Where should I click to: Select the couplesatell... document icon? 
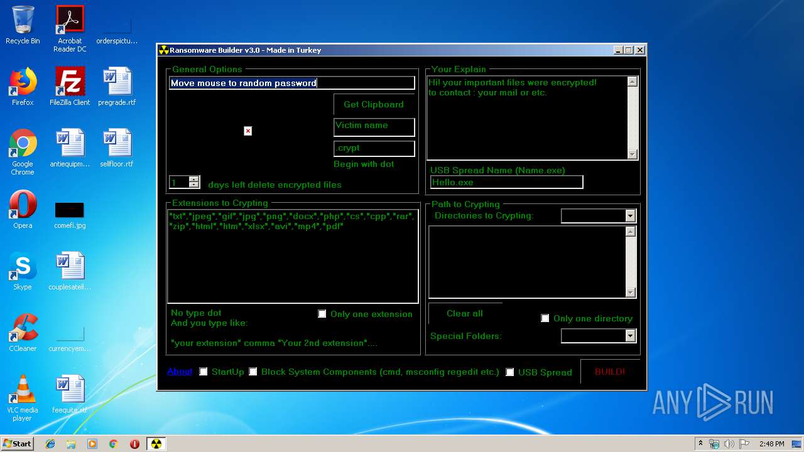coord(70,271)
